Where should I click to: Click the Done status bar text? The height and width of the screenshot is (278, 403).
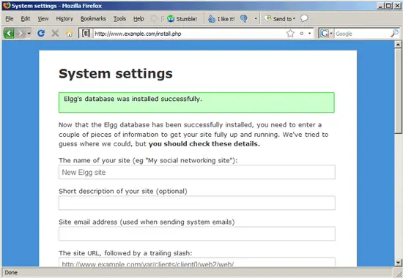(11, 273)
